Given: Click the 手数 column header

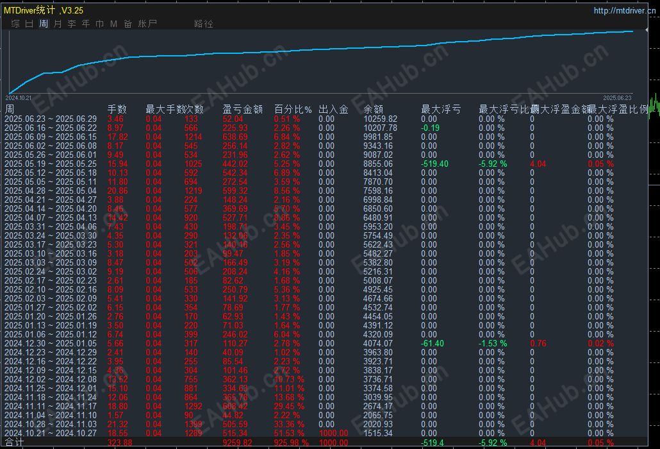Looking at the screenshot, I should point(117,110).
